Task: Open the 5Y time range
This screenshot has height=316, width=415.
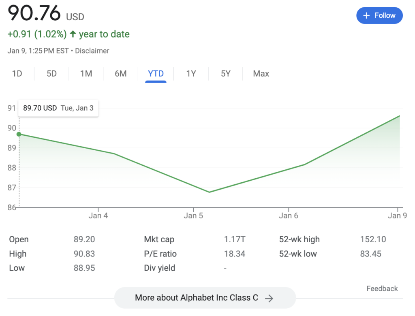Action: (225, 74)
